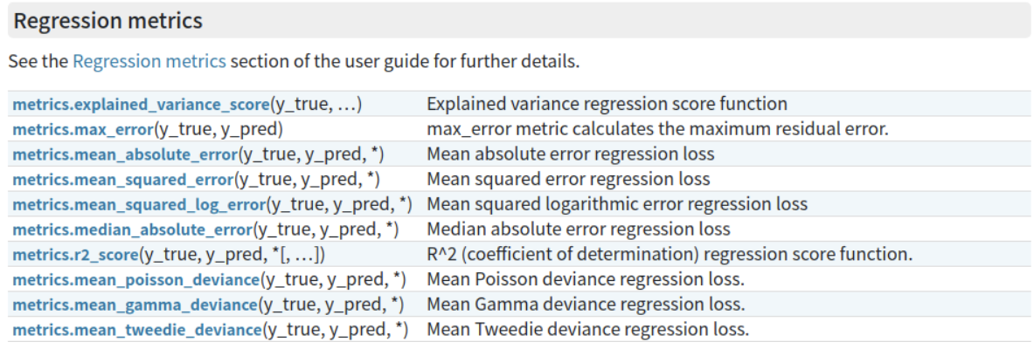The height and width of the screenshot is (349, 1034).
Task: Click the Mean Tweedie deviance regression loss text
Action: click(x=588, y=329)
